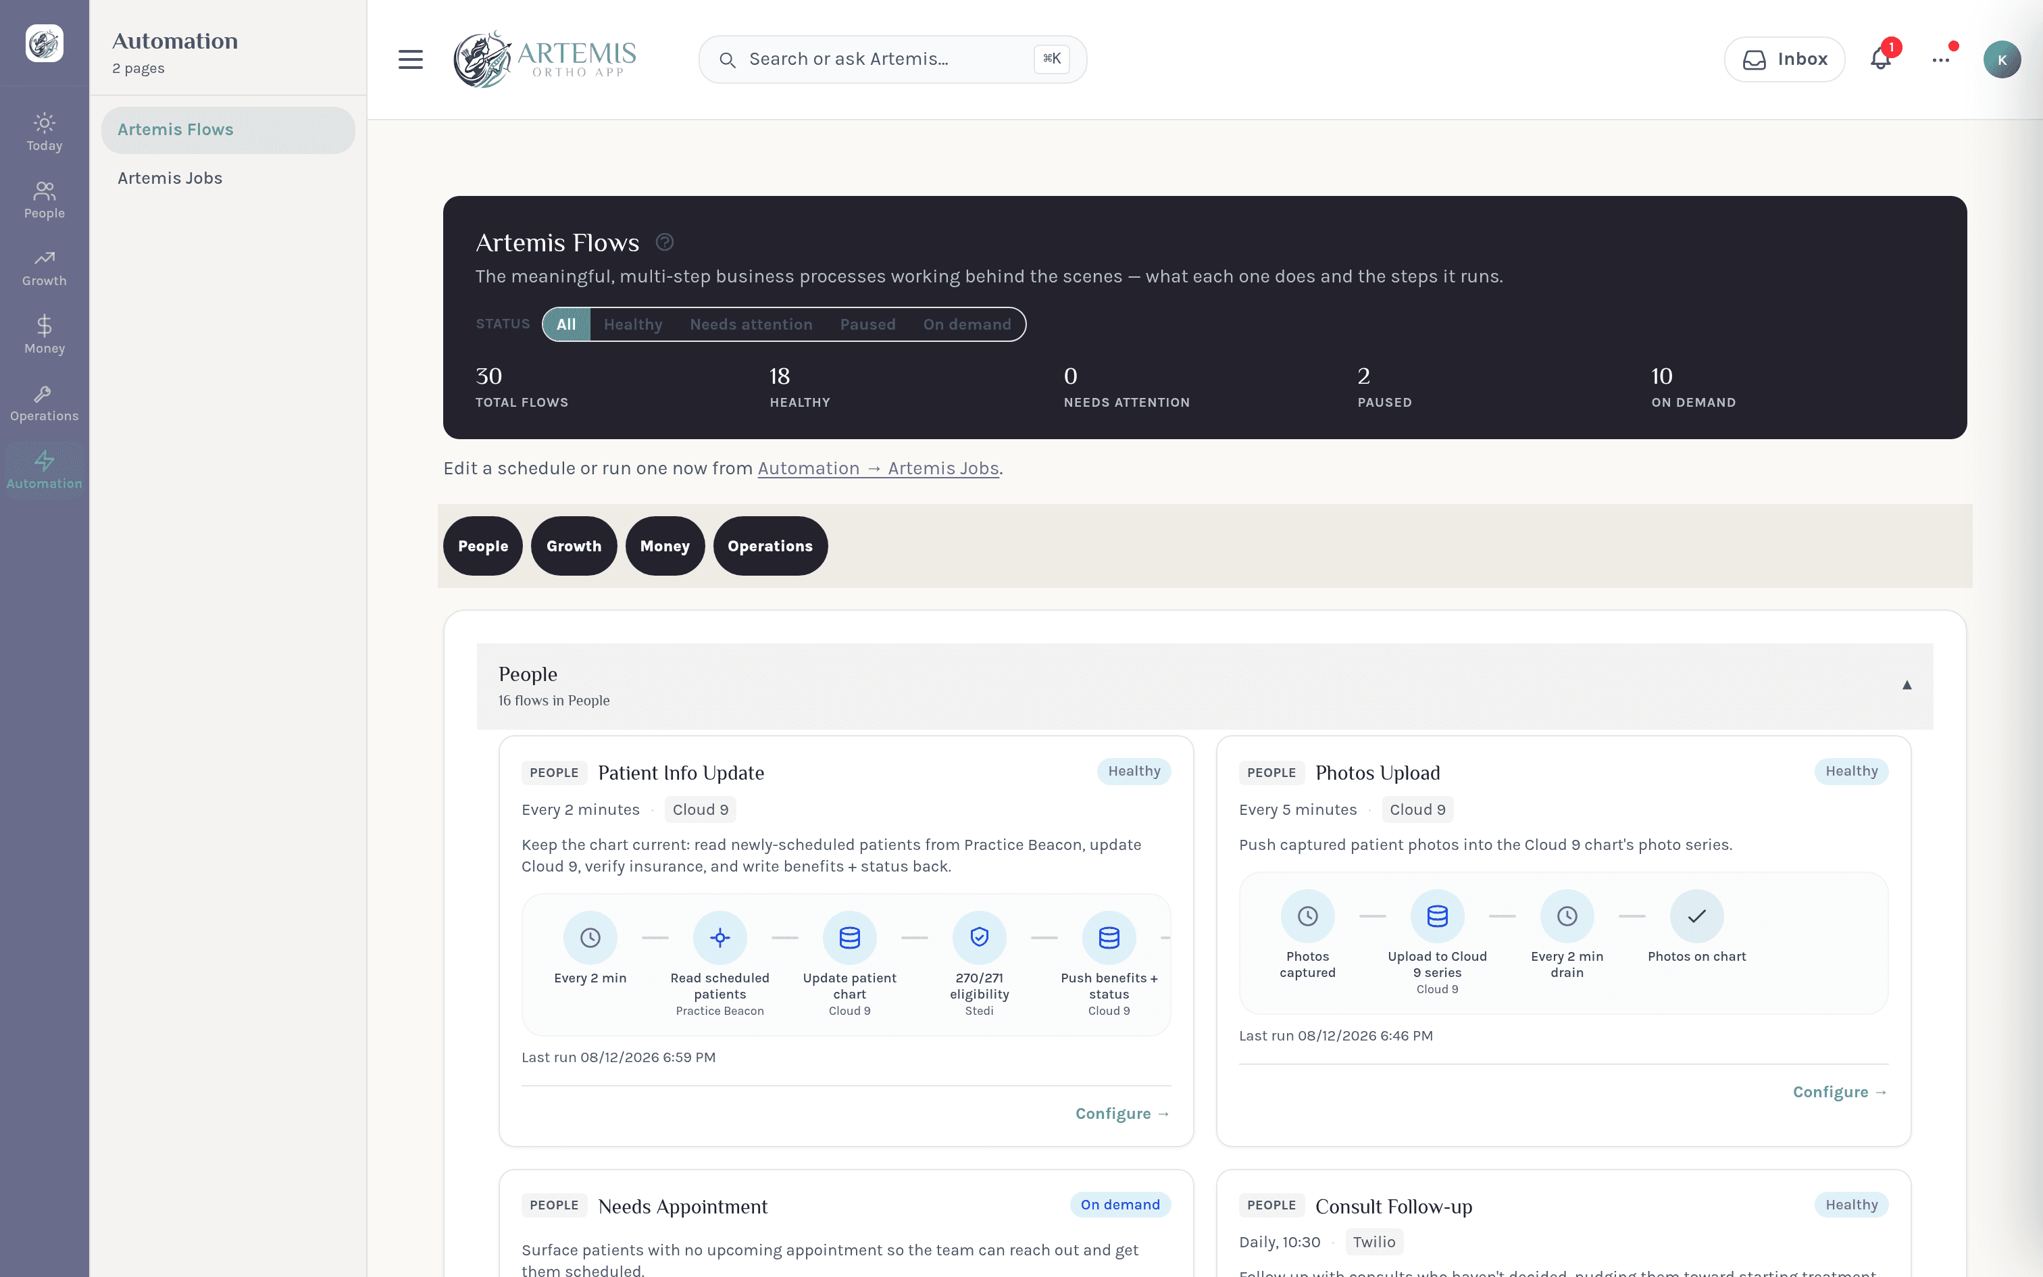Open the Automation section in sidebar
Screen dimensions: 2043x1277
tap(44, 470)
